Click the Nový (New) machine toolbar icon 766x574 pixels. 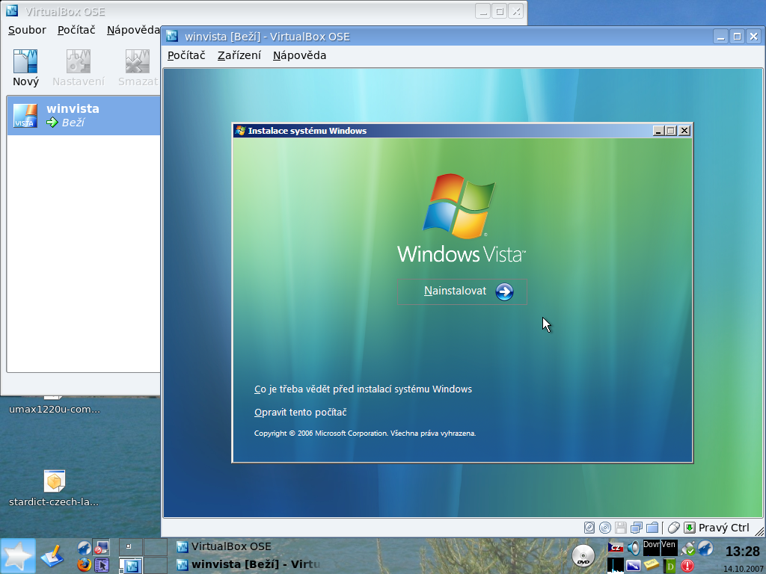point(25,68)
